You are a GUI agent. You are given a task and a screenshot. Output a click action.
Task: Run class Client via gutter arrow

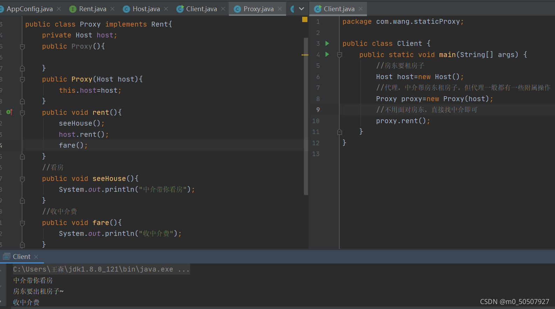(327, 43)
